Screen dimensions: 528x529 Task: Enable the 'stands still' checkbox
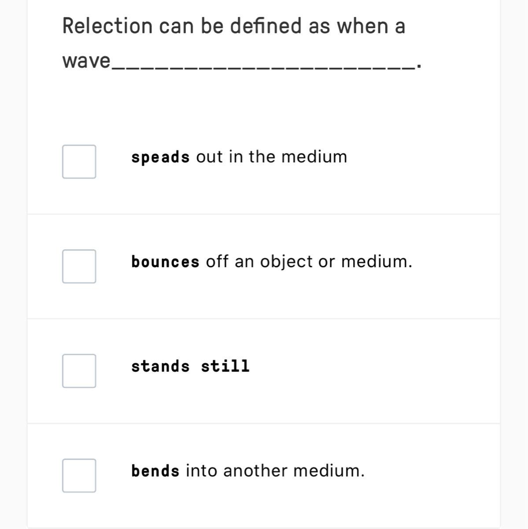79,371
